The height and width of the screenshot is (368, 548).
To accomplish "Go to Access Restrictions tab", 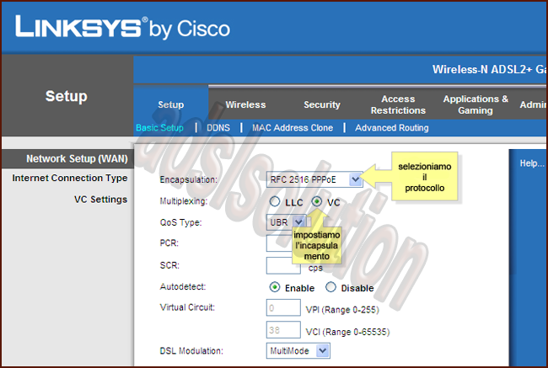I will [398, 104].
